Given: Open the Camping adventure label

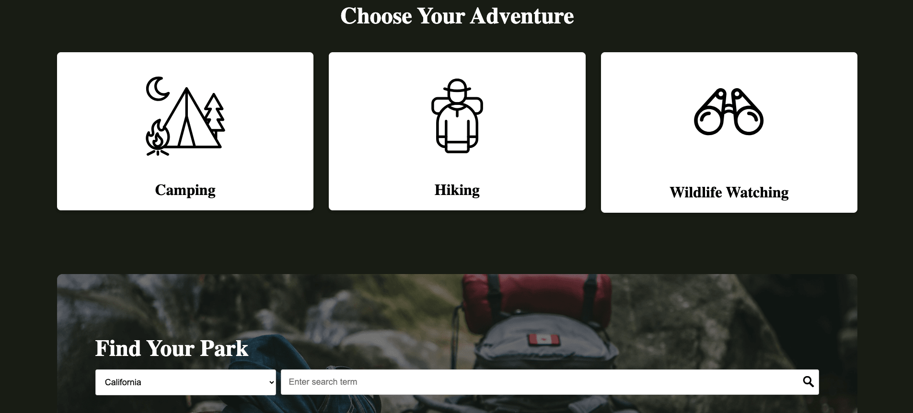Looking at the screenshot, I should pos(185,190).
